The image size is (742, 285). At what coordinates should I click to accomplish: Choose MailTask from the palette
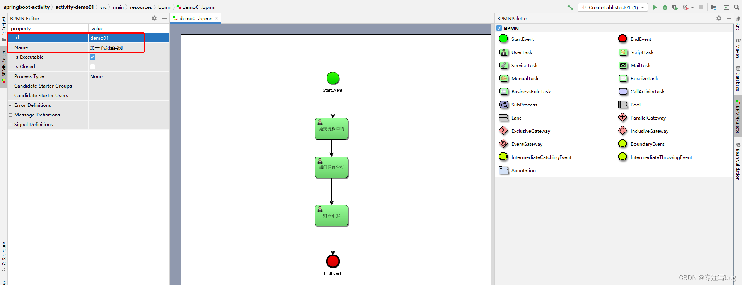click(634, 66)
